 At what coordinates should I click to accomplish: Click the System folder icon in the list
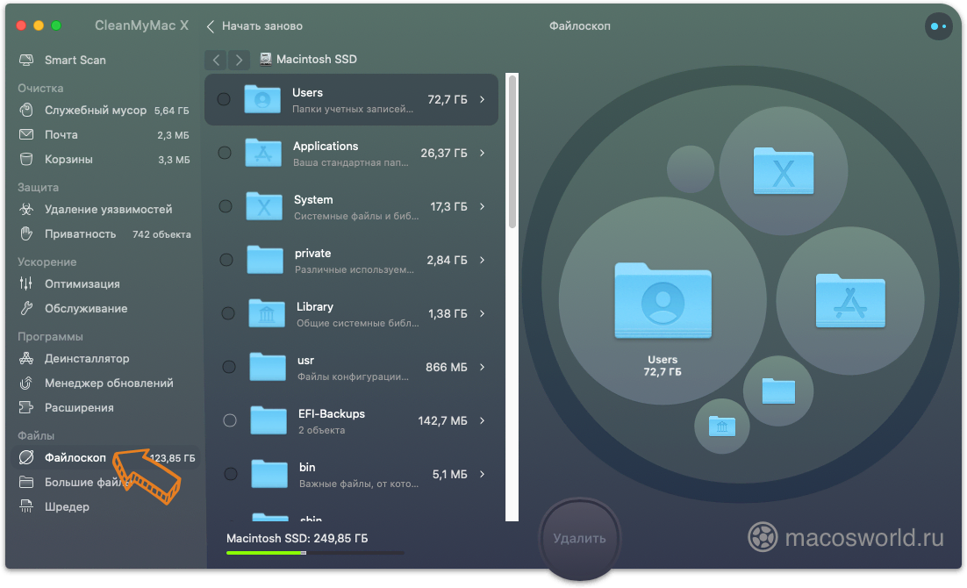(x=264, y=206)
